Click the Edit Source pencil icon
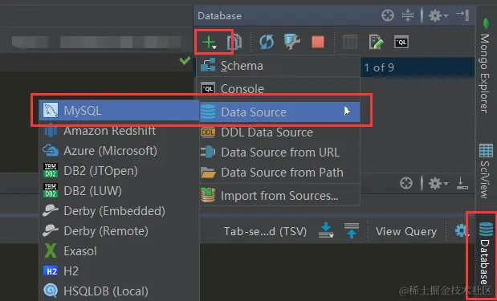Image resolution: width=497 pixels, height=301 pixels. tap(376, 42)
